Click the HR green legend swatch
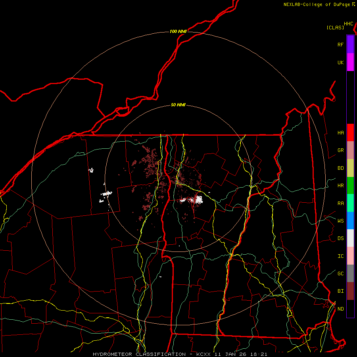This screenshot has width=357, height=357. pyautogui.click(x=350, y=185)
